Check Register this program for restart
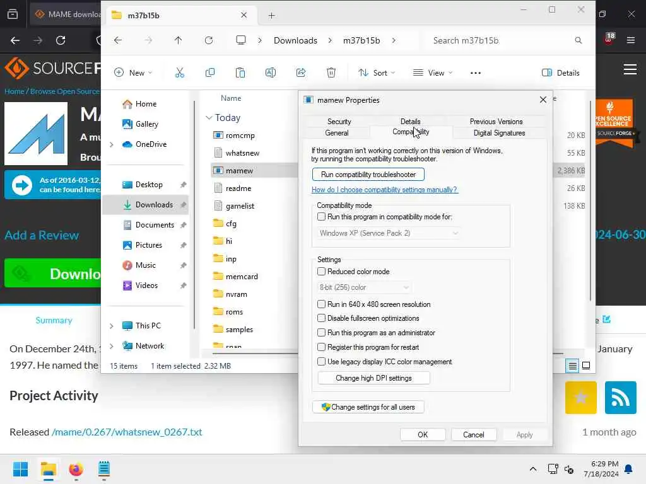Screen dimensions: 646x484 321,347
